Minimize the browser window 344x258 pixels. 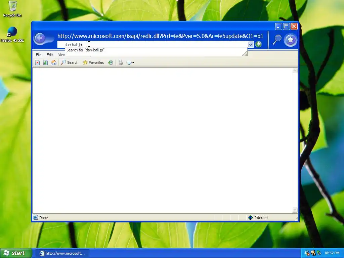pyautogui.click(x=278, y=27)
